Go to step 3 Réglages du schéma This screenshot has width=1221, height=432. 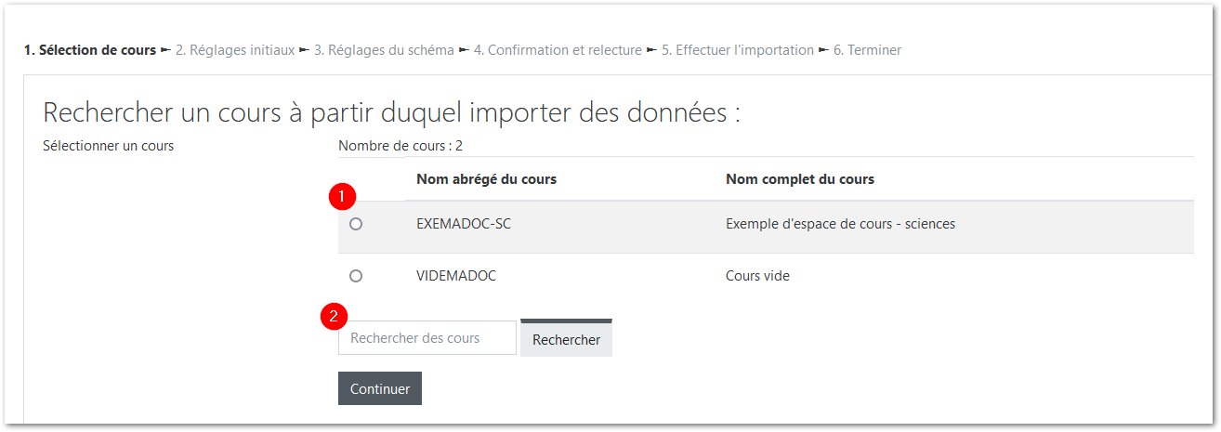click(384, 50)
